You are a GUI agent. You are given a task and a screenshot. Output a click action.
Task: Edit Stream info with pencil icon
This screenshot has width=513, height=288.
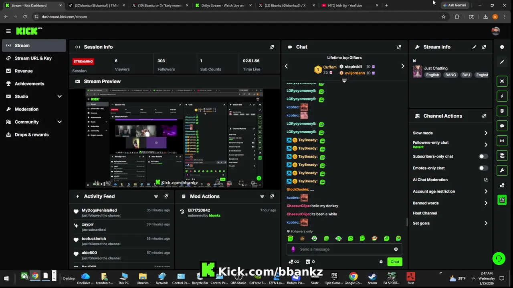(475, 47)
